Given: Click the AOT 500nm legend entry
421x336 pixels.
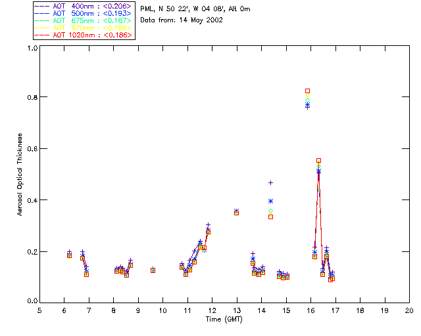Looking at the screenshot, I should (x=84, y=13).
